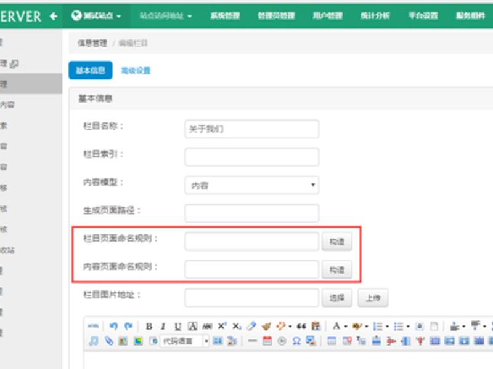Click the ordered list icon
The height and width of the screenshot is (369, 493).
coord(378,327)
